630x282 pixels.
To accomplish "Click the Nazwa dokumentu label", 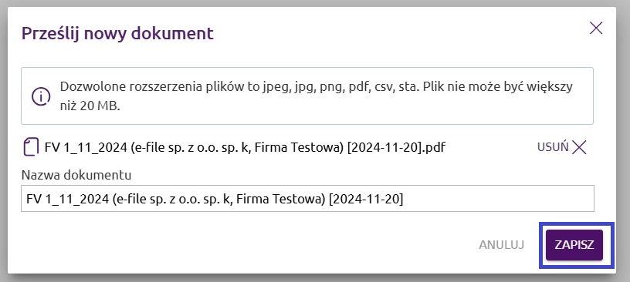I will (76, 175).
